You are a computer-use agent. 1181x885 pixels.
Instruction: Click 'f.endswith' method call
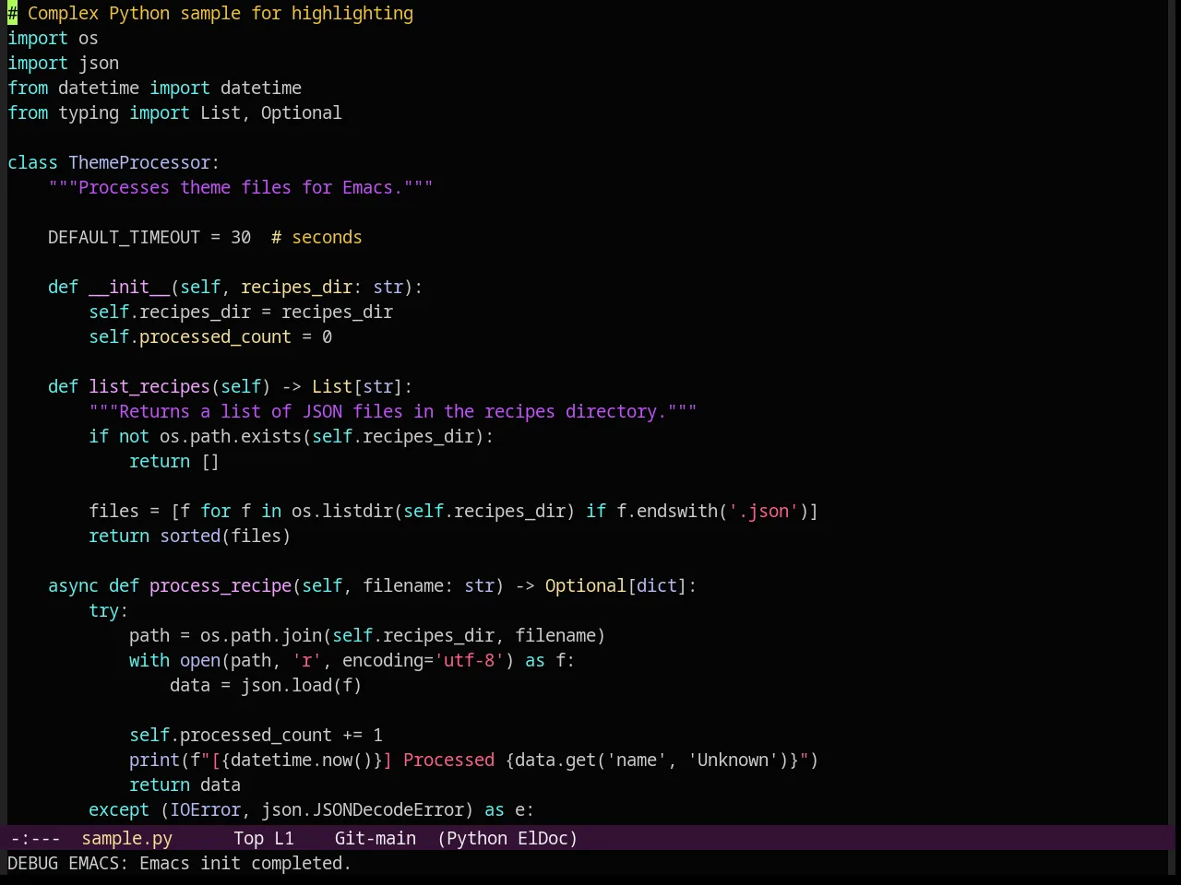[x=667, y=511]
